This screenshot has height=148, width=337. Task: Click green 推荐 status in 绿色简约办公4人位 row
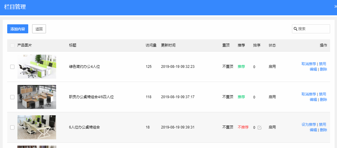(241, 67)
